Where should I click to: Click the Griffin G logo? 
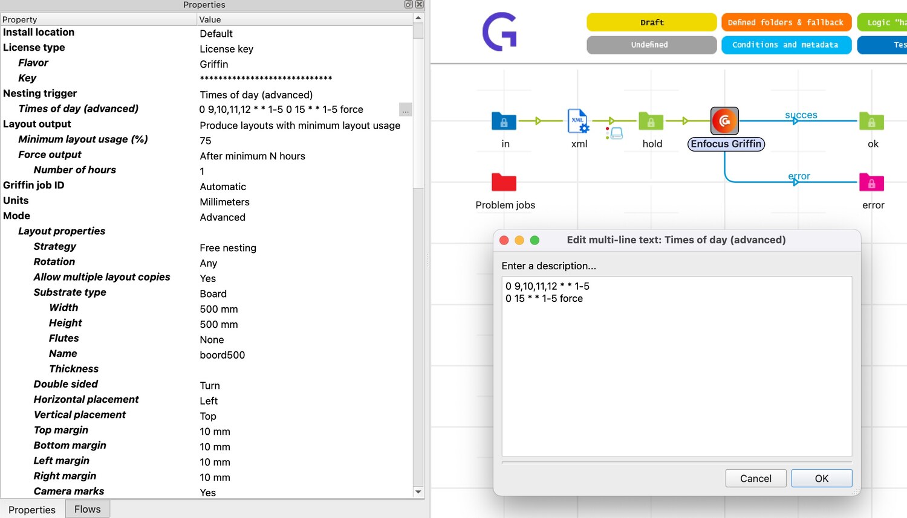point(500,31)
